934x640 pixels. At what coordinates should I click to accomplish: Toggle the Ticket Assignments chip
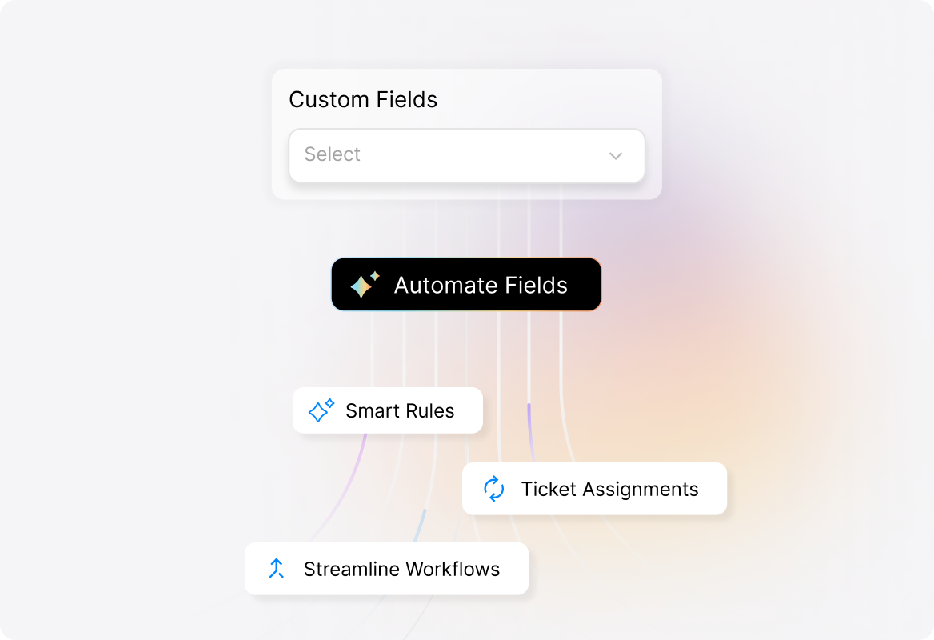[x=594, y=489]
